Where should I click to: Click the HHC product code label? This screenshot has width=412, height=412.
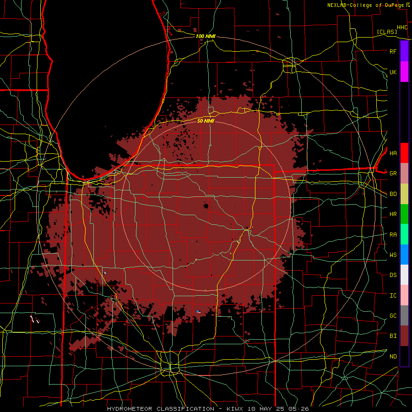402,27
